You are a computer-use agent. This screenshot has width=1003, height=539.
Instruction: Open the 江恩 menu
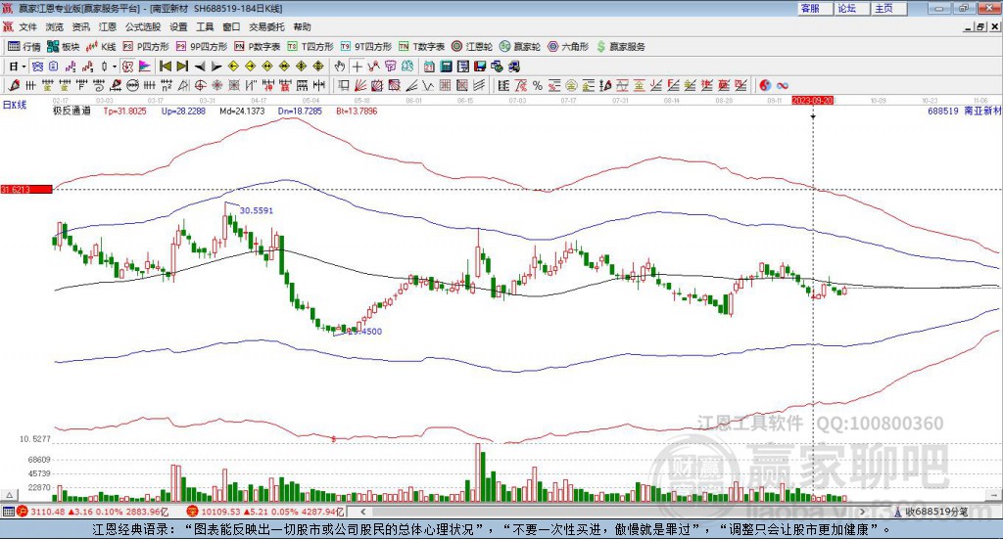108,26
